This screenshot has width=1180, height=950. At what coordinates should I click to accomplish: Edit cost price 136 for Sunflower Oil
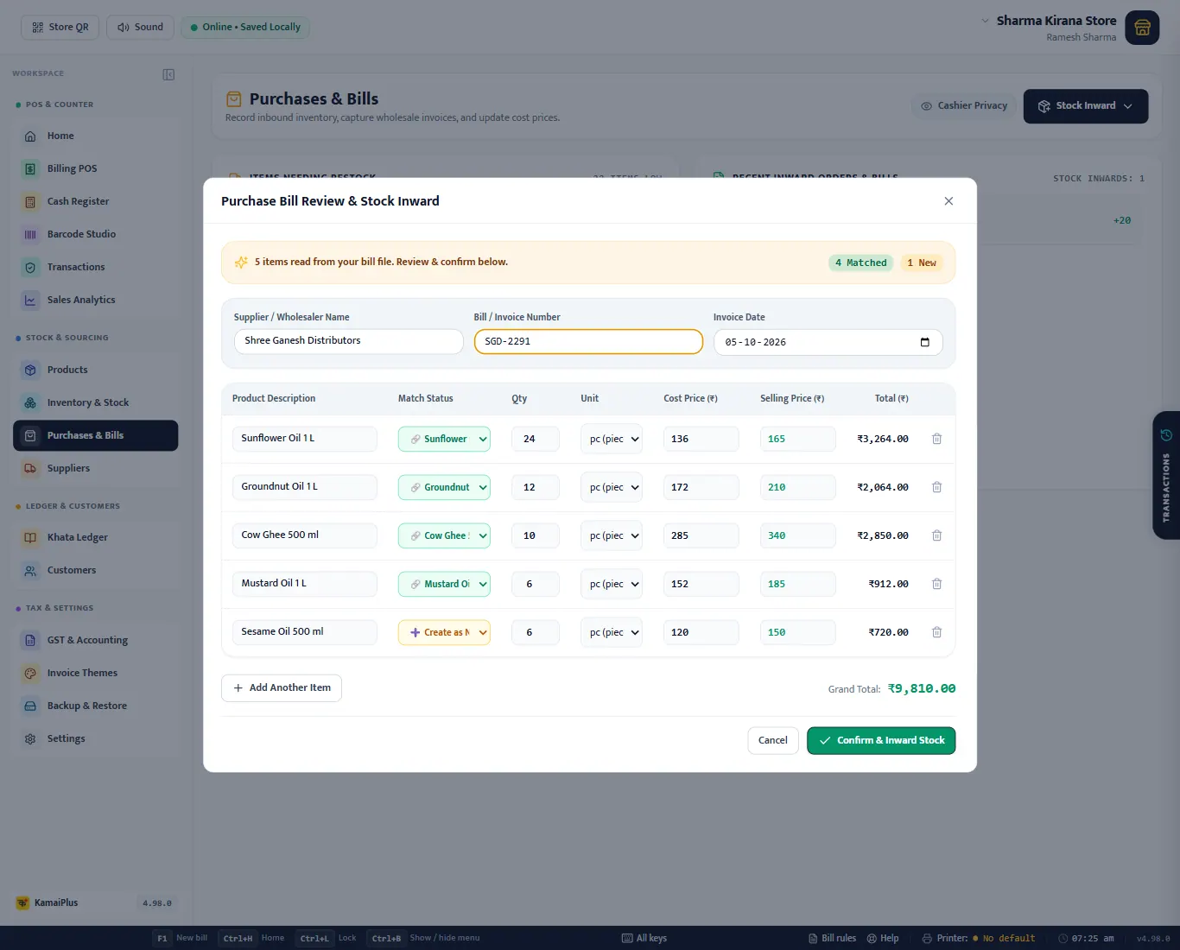click(701, 439)
